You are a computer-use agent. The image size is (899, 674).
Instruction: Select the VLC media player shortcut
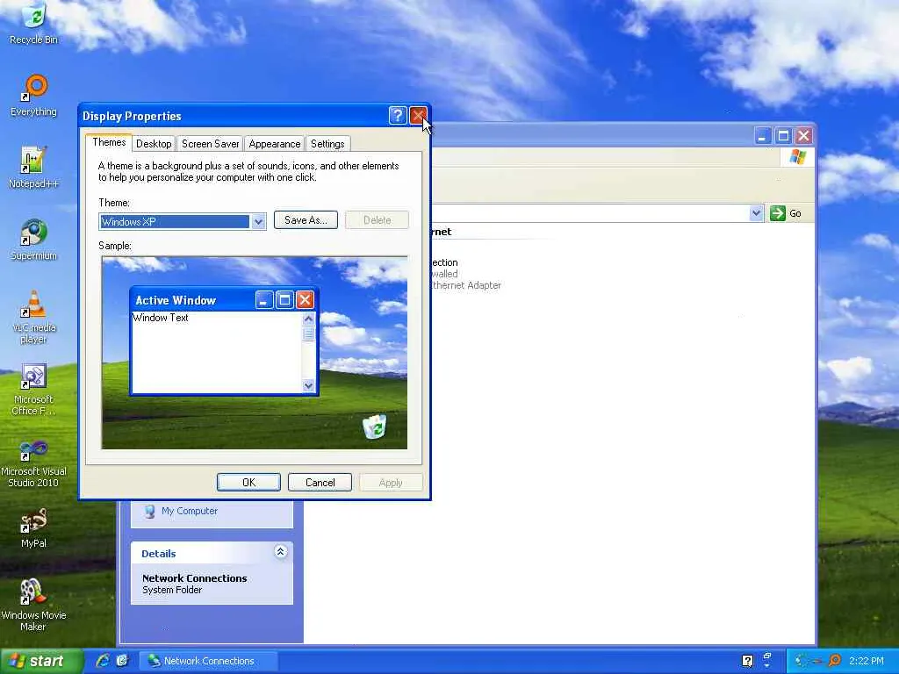pos(34,317)
